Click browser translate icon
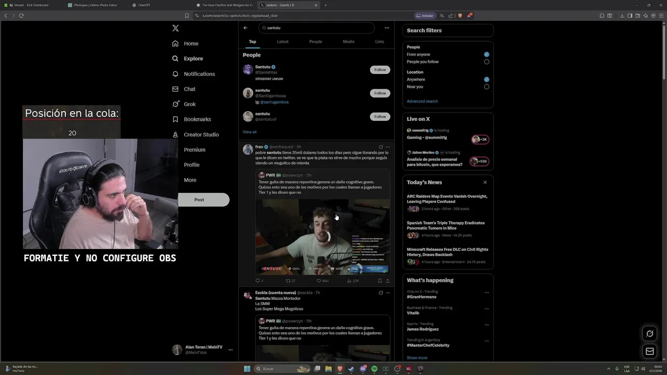Image resolution: width=667 pixels, height=375 pixels. [442, 16]
